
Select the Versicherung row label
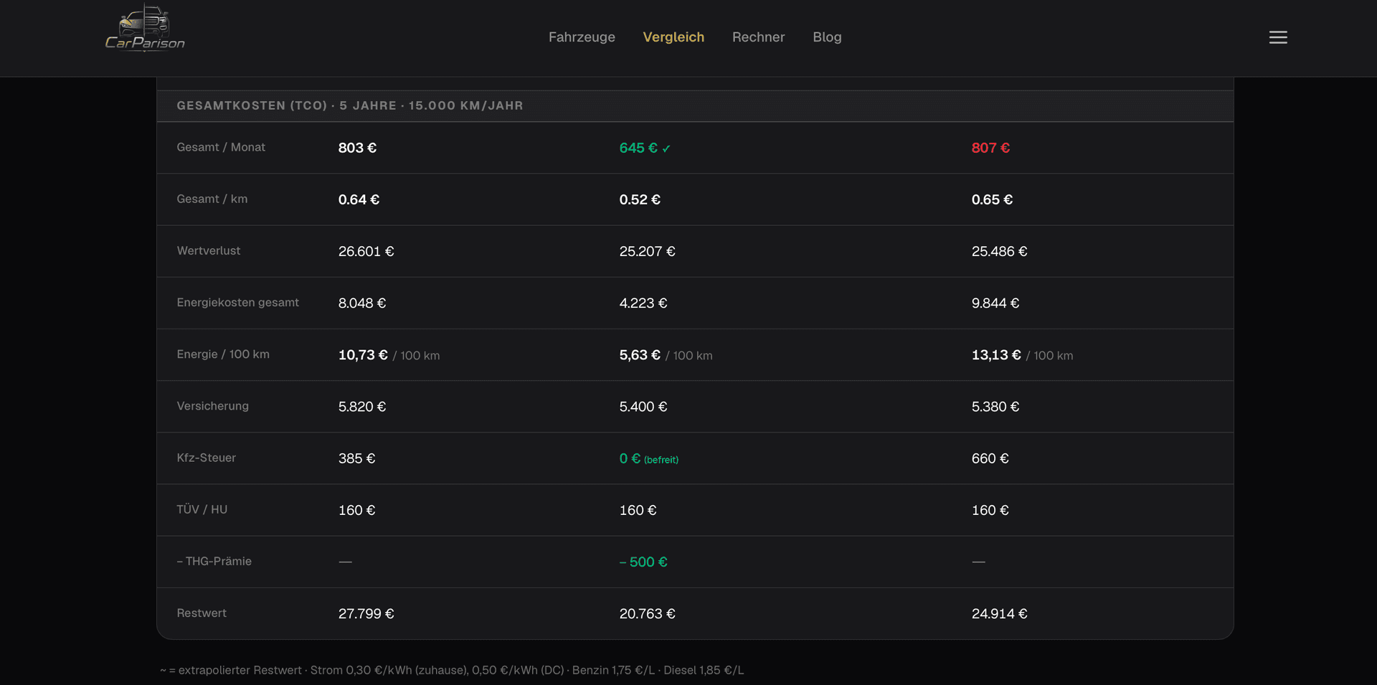[212, 406]
